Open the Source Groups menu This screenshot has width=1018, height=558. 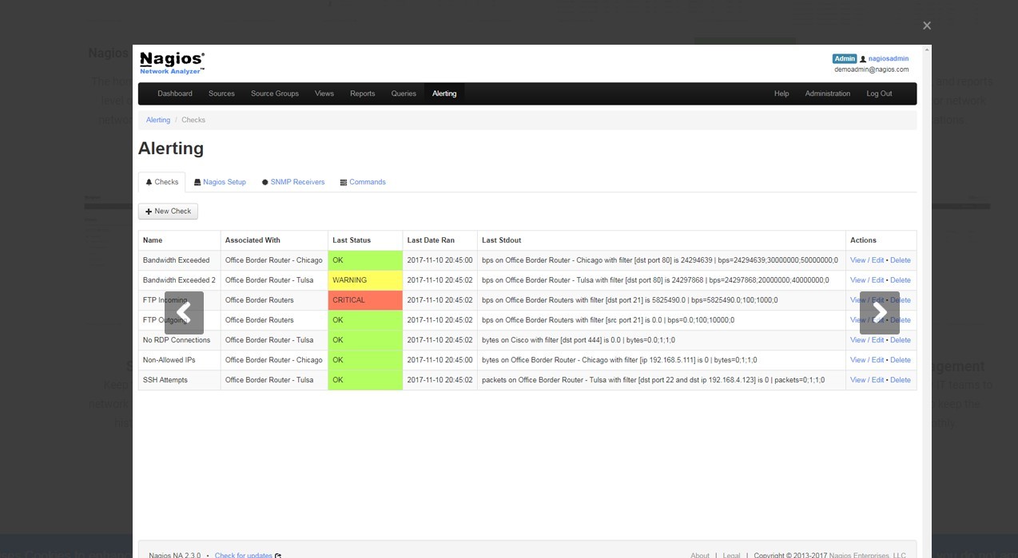pyautogui.click(x=274, y=93)
